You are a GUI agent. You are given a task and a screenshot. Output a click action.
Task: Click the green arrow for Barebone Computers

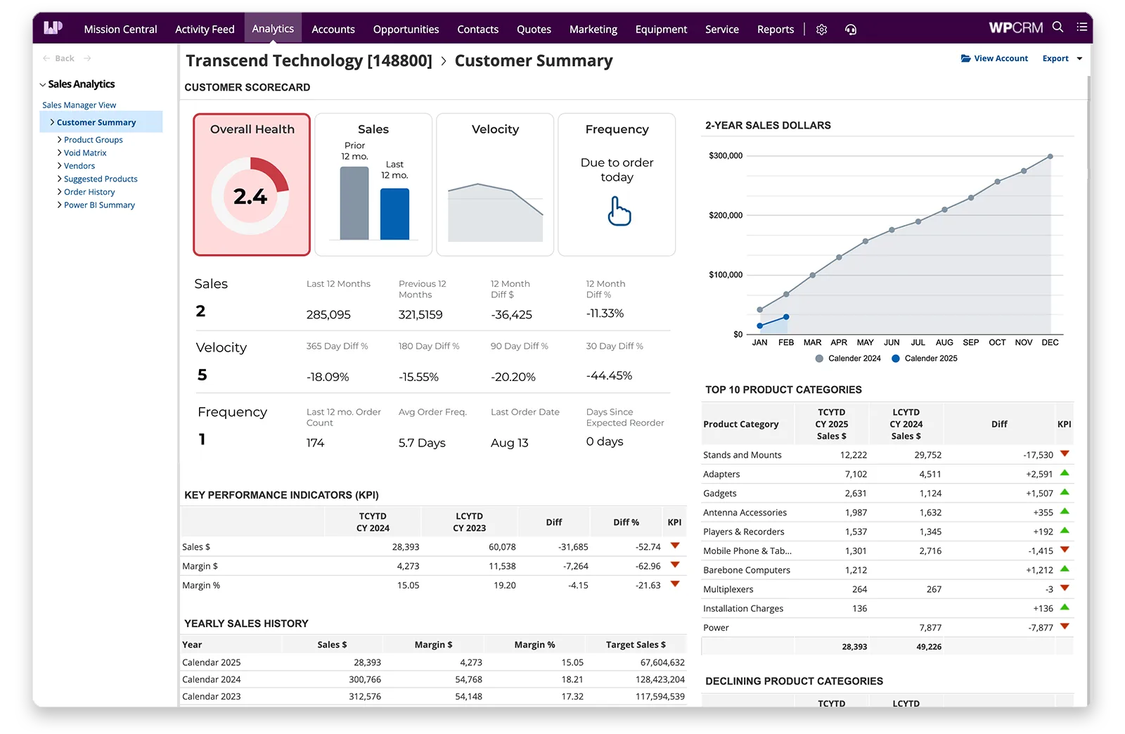tap(1065, 569)
